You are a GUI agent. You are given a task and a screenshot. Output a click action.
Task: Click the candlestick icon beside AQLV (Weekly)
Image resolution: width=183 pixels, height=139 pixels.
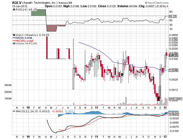coord(14,35)
